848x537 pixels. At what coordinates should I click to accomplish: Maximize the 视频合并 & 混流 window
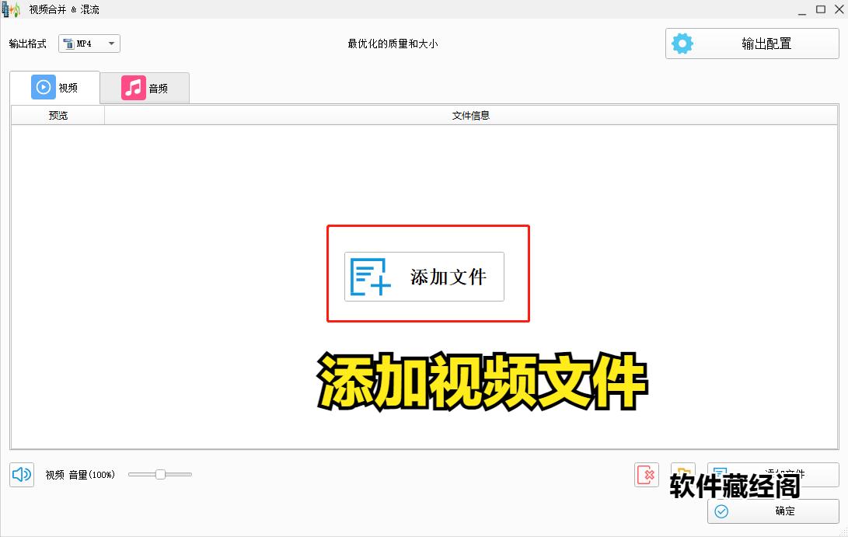click(821, 9)
